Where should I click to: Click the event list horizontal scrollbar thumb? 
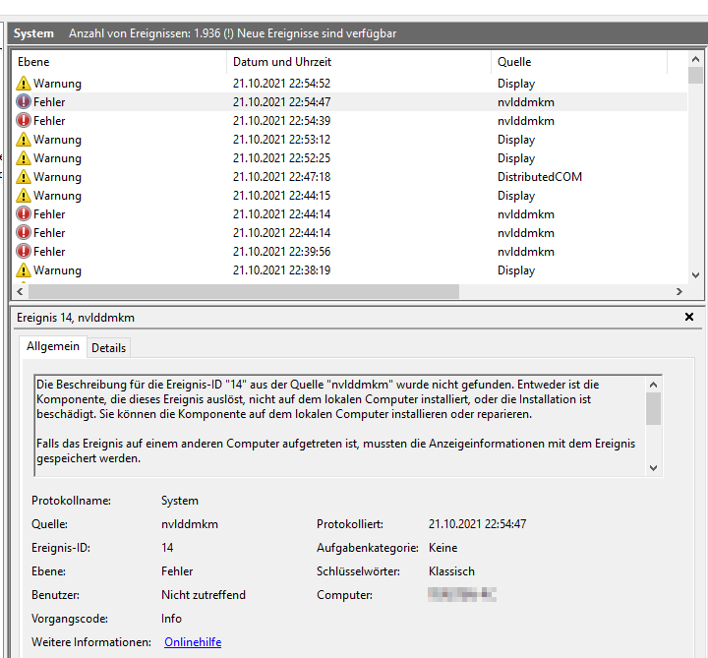click(244, 292)
